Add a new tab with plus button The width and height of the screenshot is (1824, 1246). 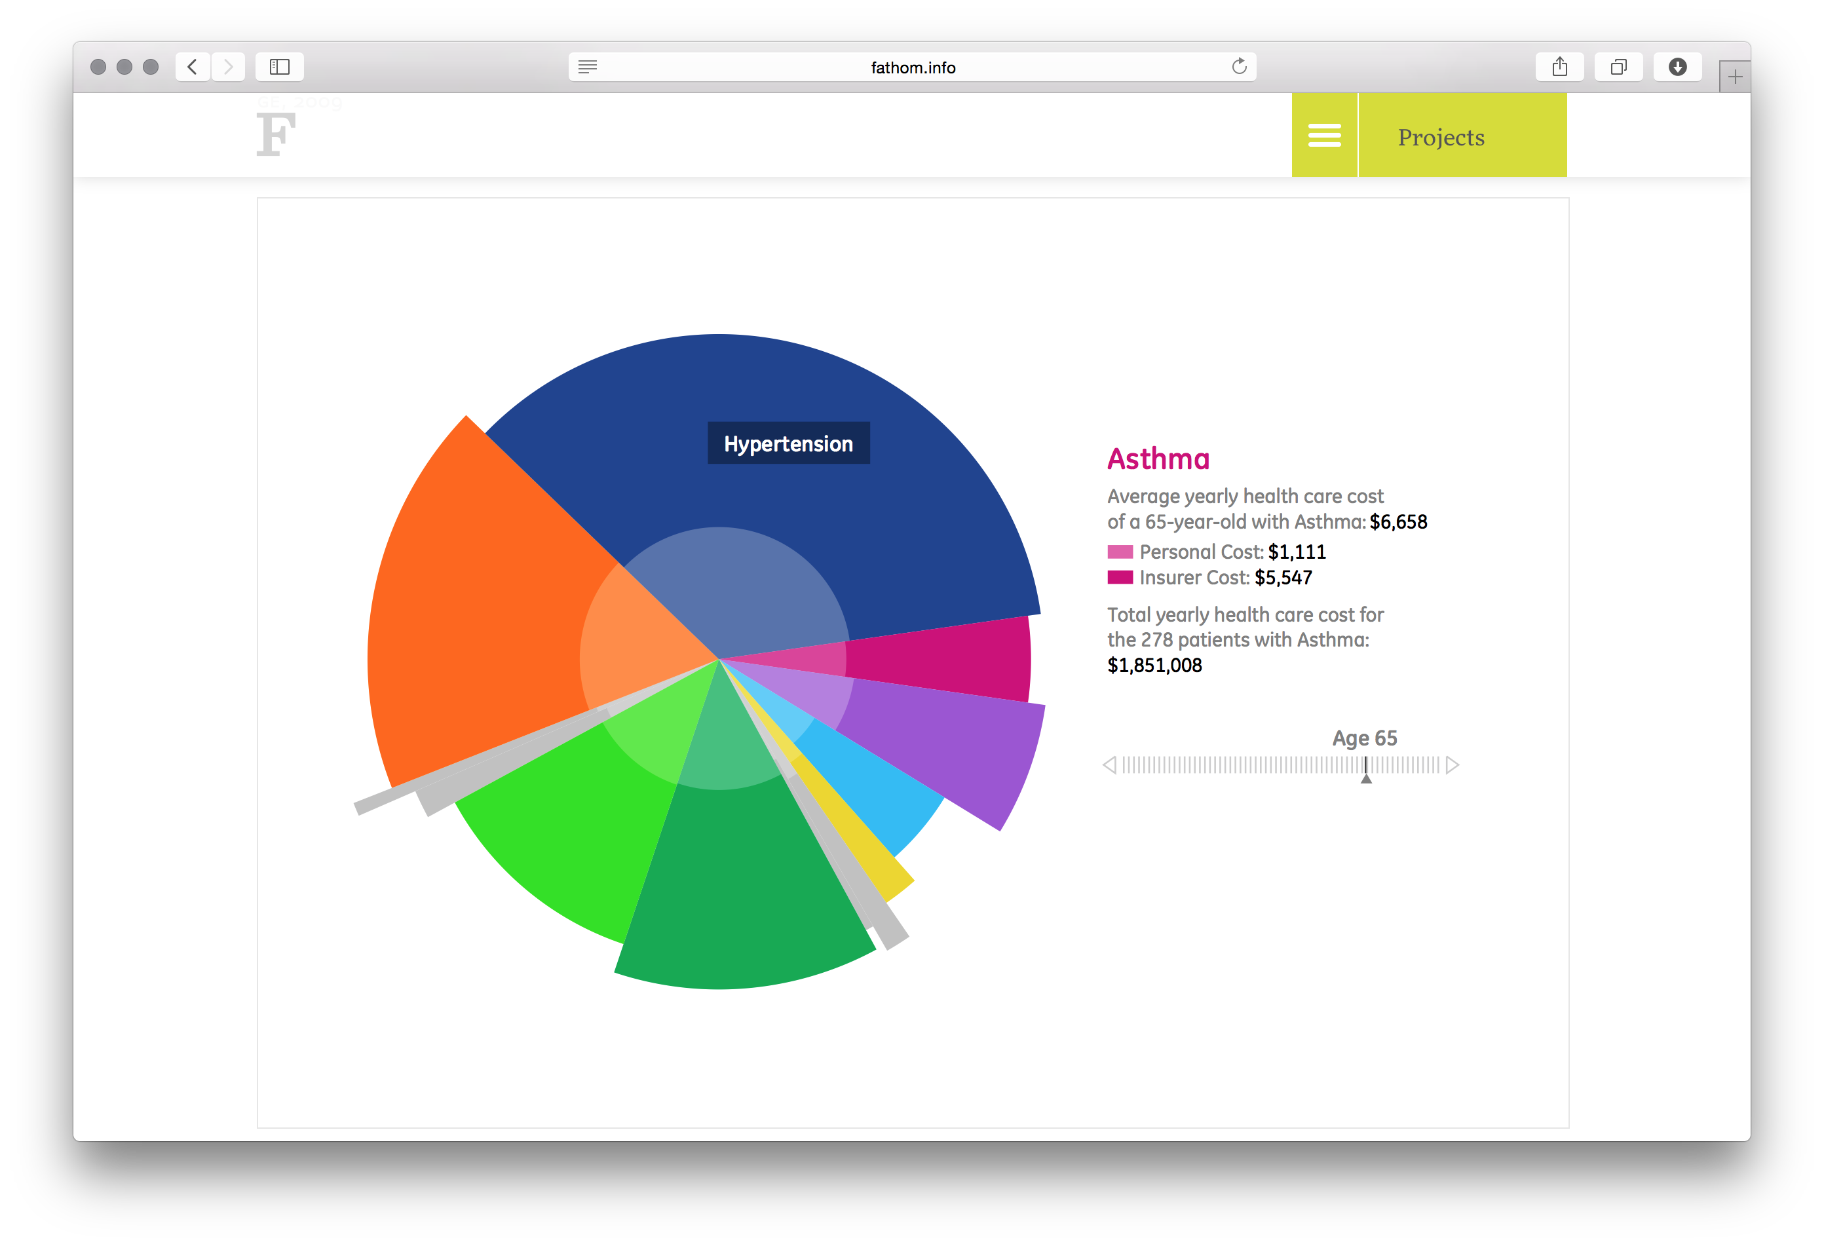(x=1734, y=77)
